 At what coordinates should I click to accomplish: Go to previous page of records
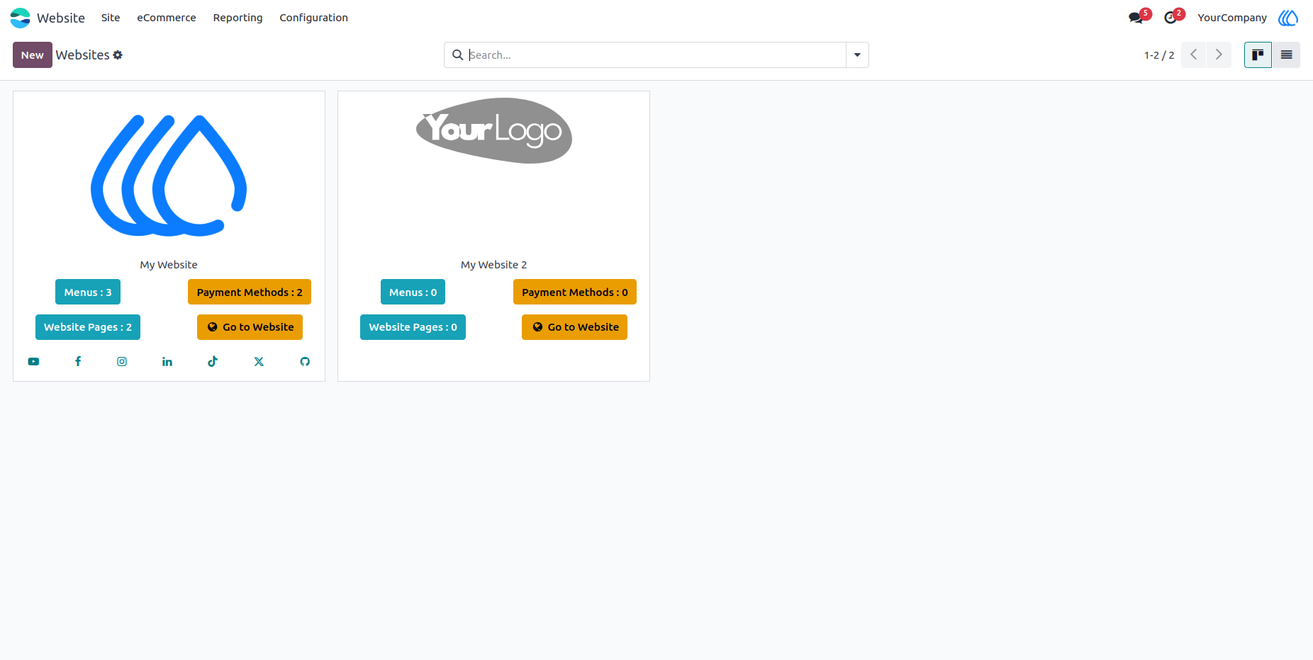(1194, 55)
